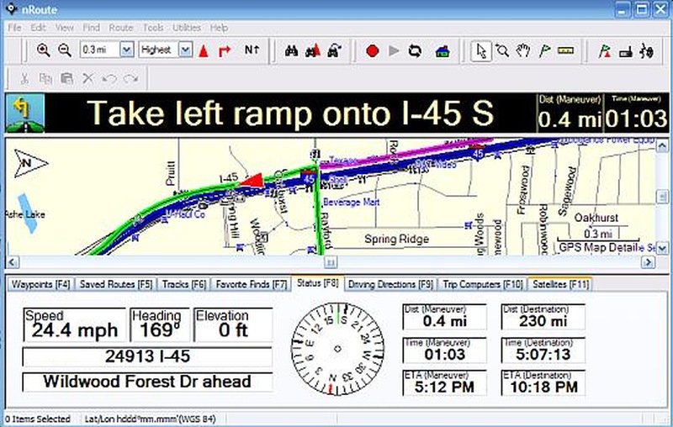The height and width of the screenshot is (427, 673).
Task: Switch to the Tracks [F6] tab
Action: (x=184, y=284)
